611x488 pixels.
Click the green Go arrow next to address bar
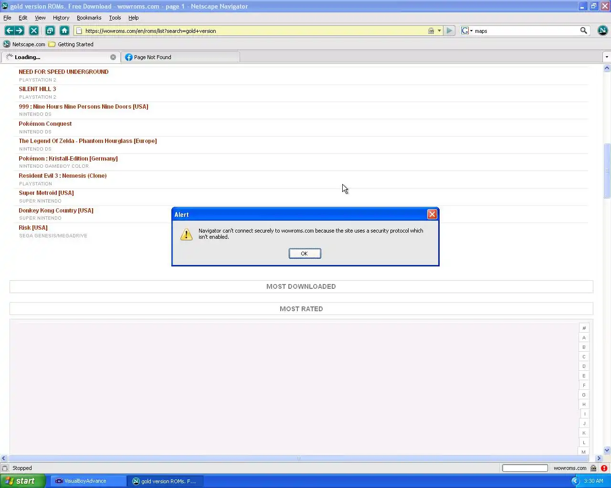point(449,30)
